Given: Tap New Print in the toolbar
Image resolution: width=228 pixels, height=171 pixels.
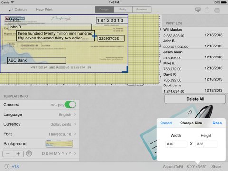Looking at the screenshot, I should click(44, 9).
